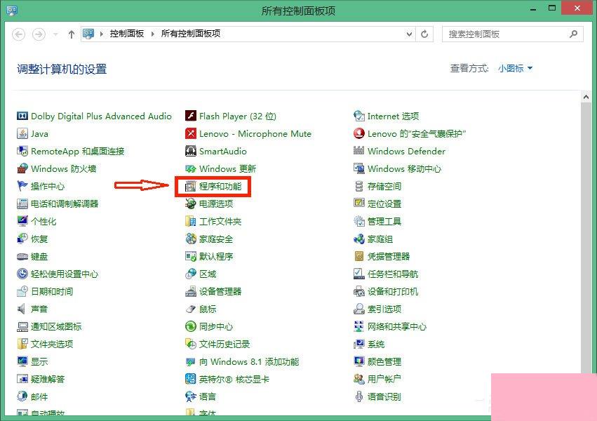The width and height of the screenshot is (597, 421).
Task: Open the 文件夹选项 link
Action: [52, 344]
